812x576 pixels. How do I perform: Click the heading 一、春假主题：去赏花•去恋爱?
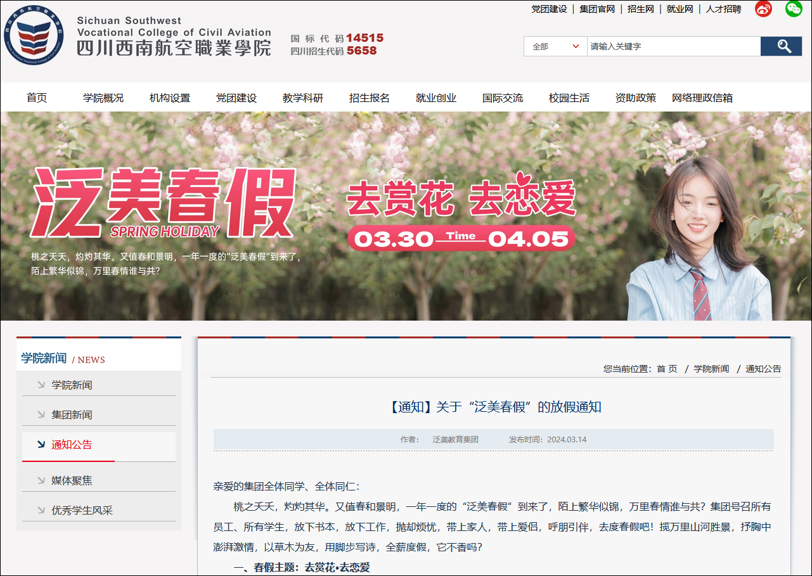[x=302, y=568]
